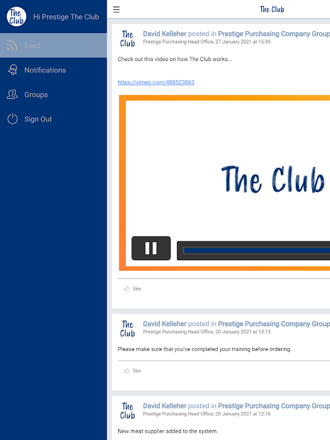Select Sign Out in the sidebar
Image resolution: width=330 pixels, height=440 pixels.
tap(53, 119)
